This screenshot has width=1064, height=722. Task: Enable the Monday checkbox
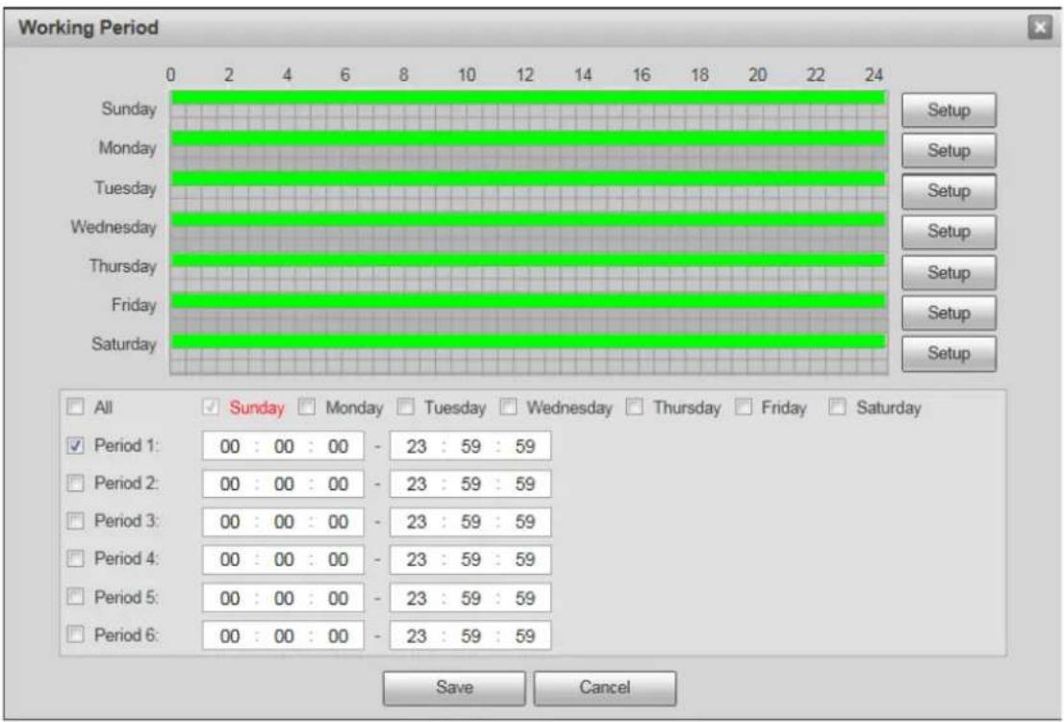pos(307,407)
